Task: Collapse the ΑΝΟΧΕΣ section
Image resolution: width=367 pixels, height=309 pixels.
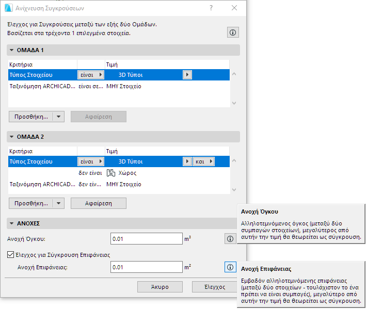Action: point(11,223)
